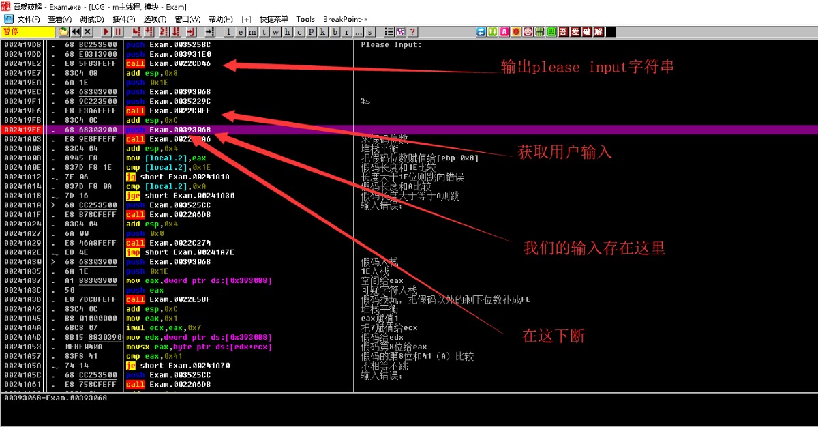Viewport: 818px width, 427px height.
Task: Show the Log window with 'l' button
Action: click(229, 31)
